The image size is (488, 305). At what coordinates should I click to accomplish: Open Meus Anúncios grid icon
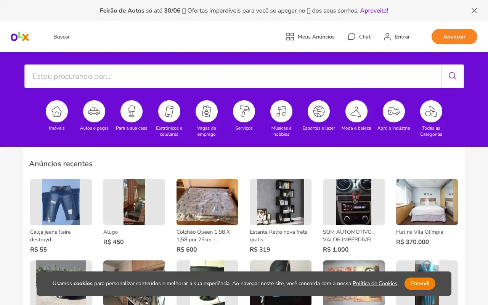pos(290,37)
